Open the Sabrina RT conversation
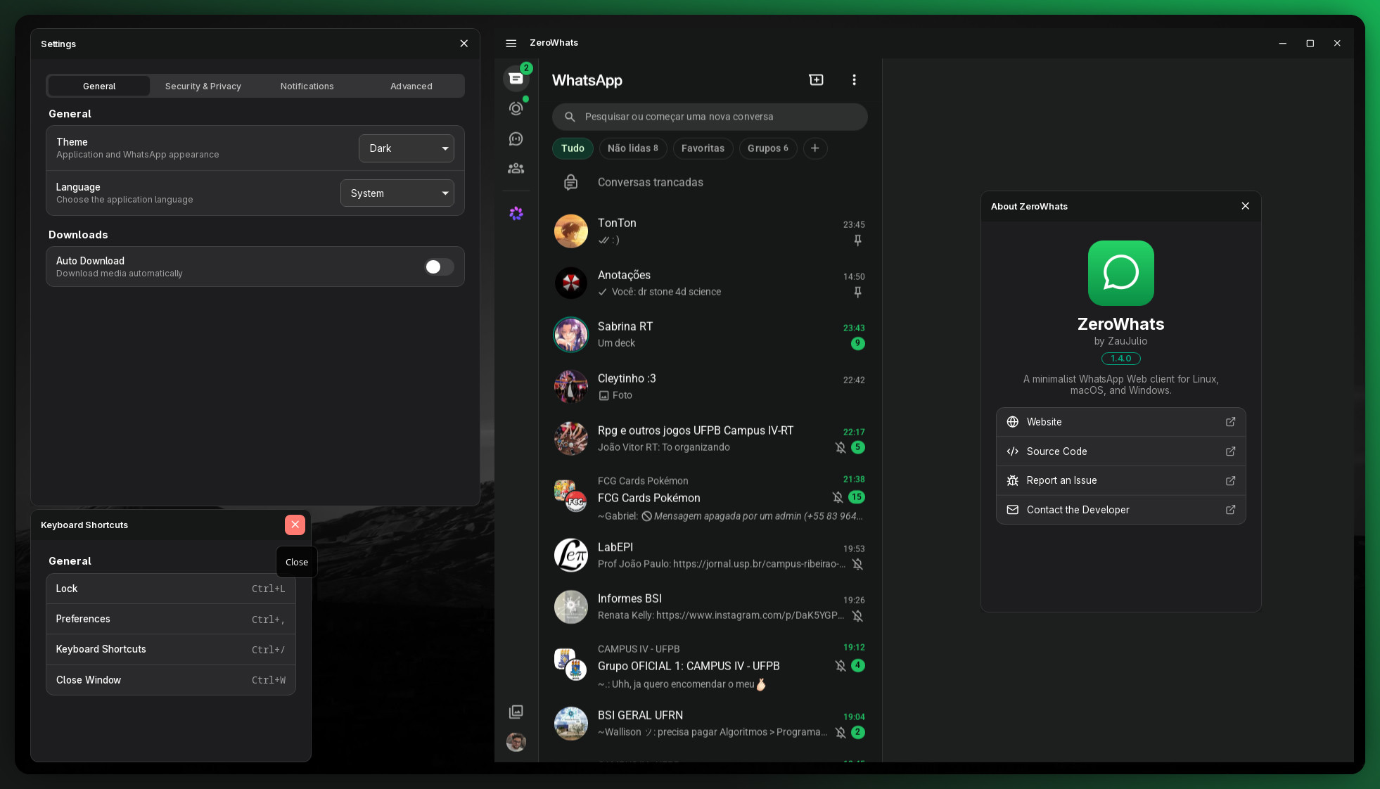 (x=710, y=335)
